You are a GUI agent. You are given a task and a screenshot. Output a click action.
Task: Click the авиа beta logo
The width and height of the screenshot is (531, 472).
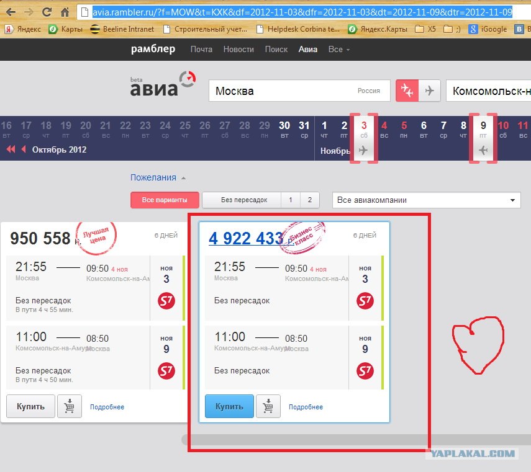coord(163,84)
